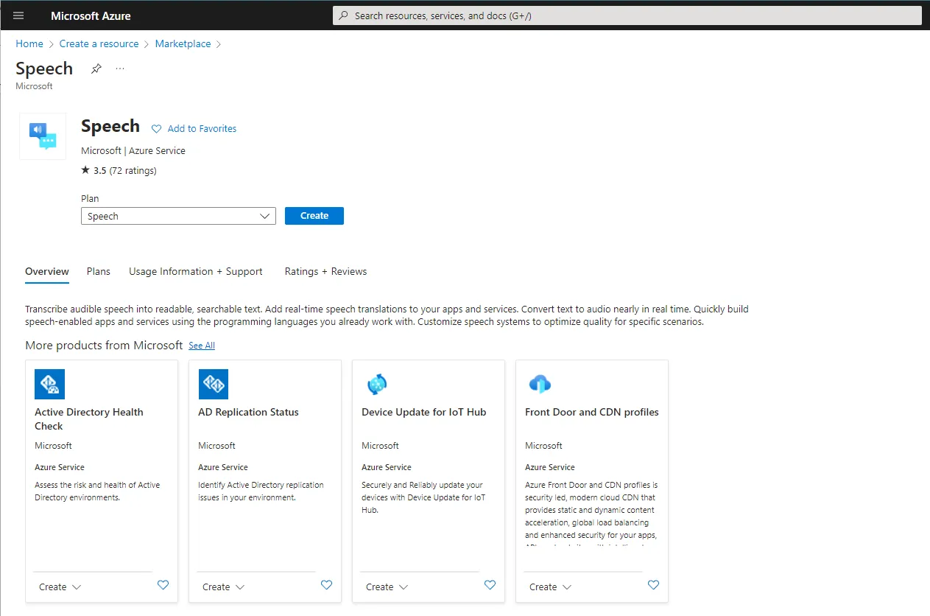The width and height of the screenshot is (930, 616).
Task: Open the Front Door and CDN profiles title
Action: [592, 412]
